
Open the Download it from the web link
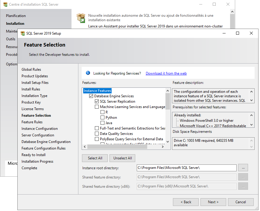166,73
